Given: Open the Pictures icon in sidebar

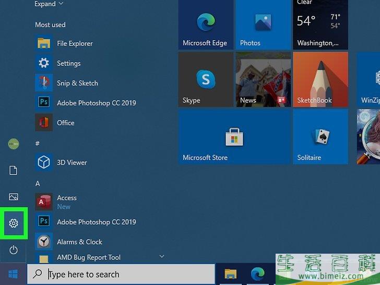Looking at the screenshot, I should click(x=14, y=197).
